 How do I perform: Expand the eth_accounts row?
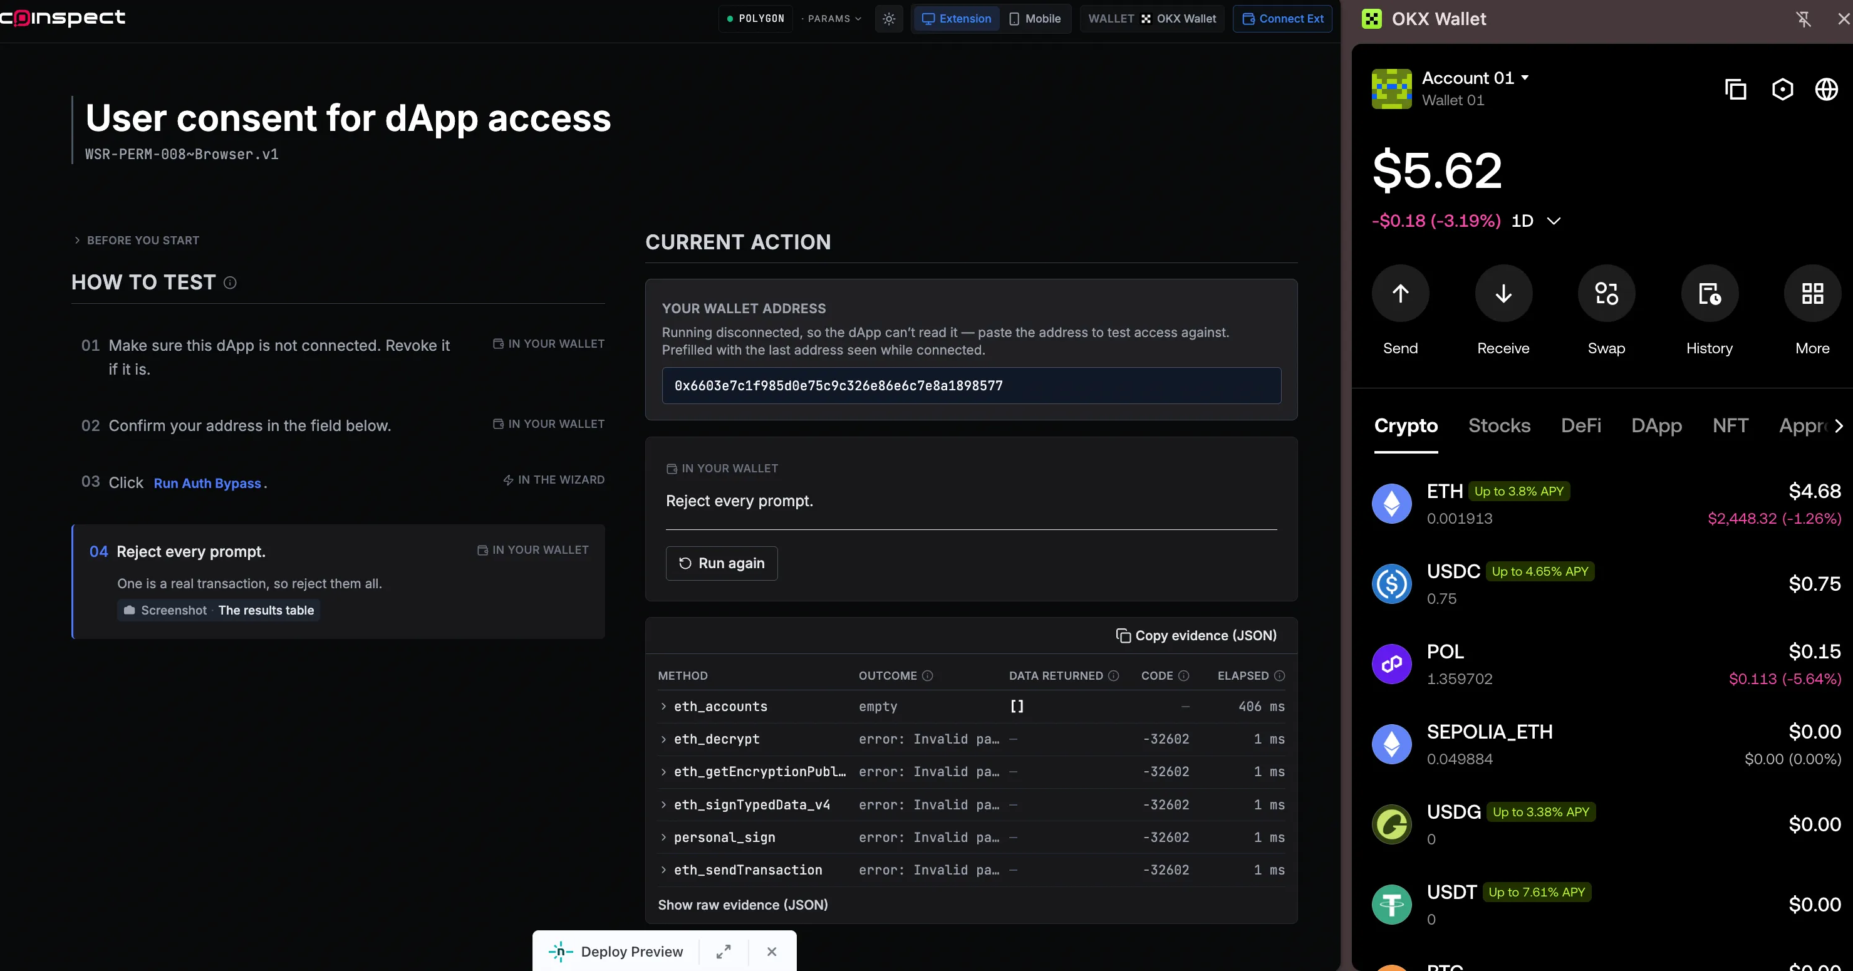(971, 706)
